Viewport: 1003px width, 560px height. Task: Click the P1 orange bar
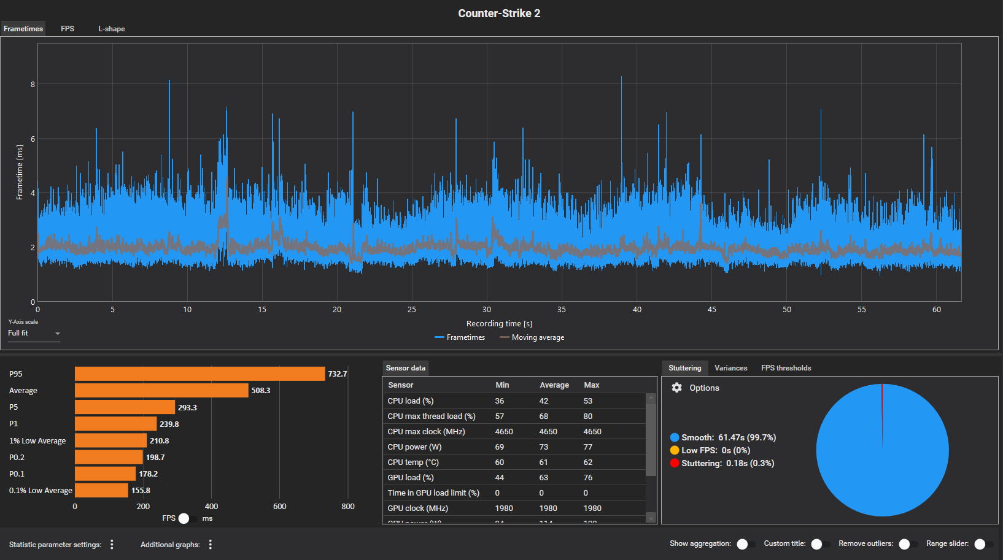(116, 424)
